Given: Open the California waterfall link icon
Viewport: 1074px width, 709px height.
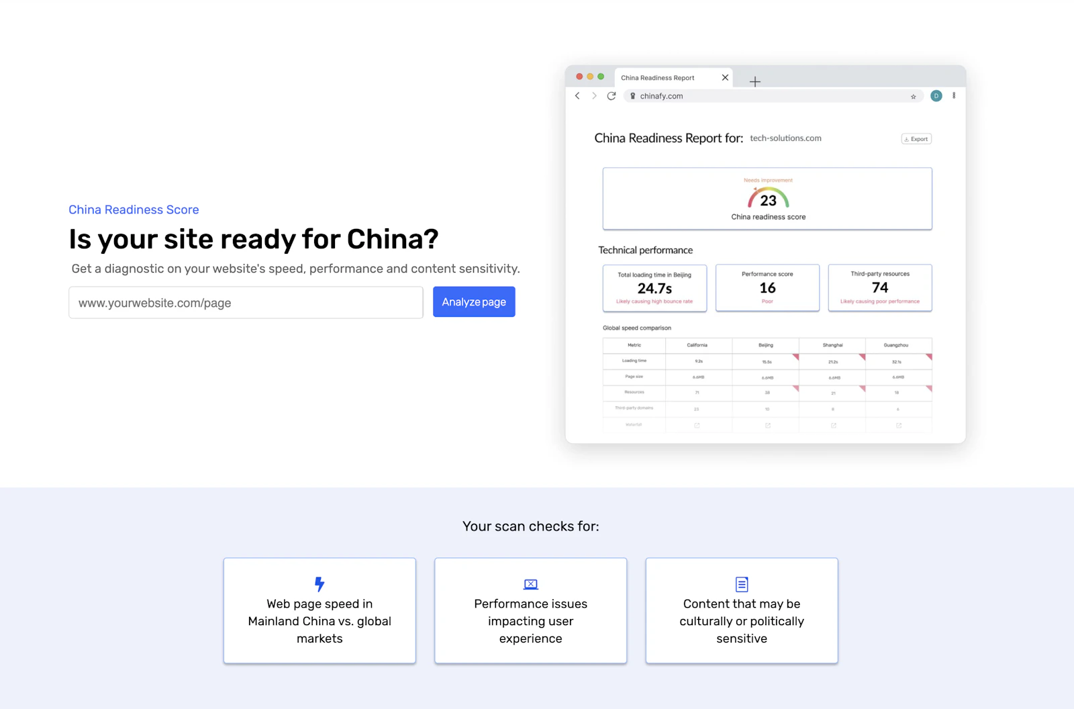Looking at the screenshot, I should click(x=697, y=425).
